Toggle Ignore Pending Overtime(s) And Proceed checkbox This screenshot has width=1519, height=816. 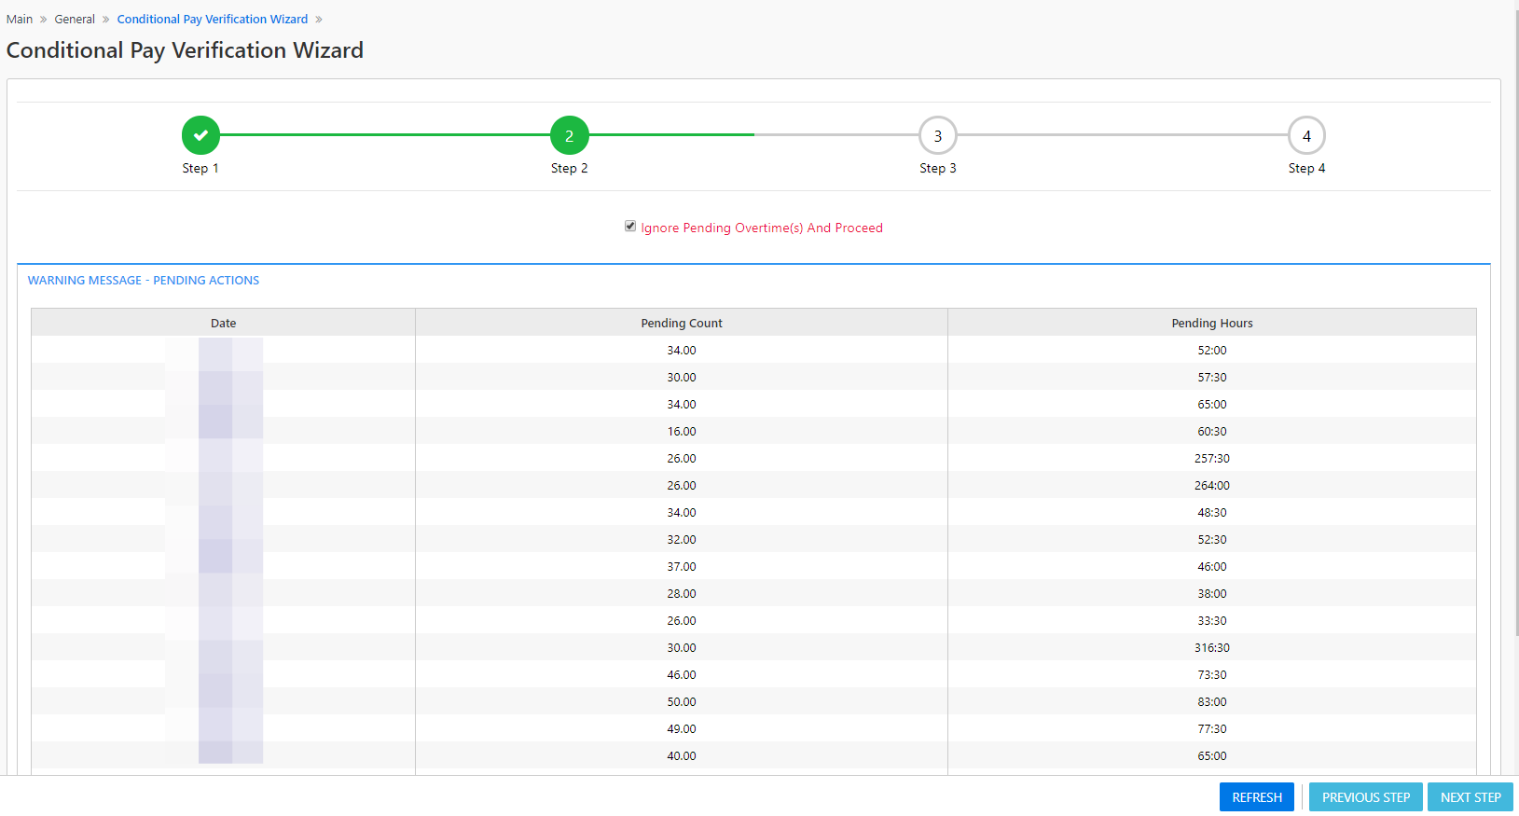(x=630, y=227)
